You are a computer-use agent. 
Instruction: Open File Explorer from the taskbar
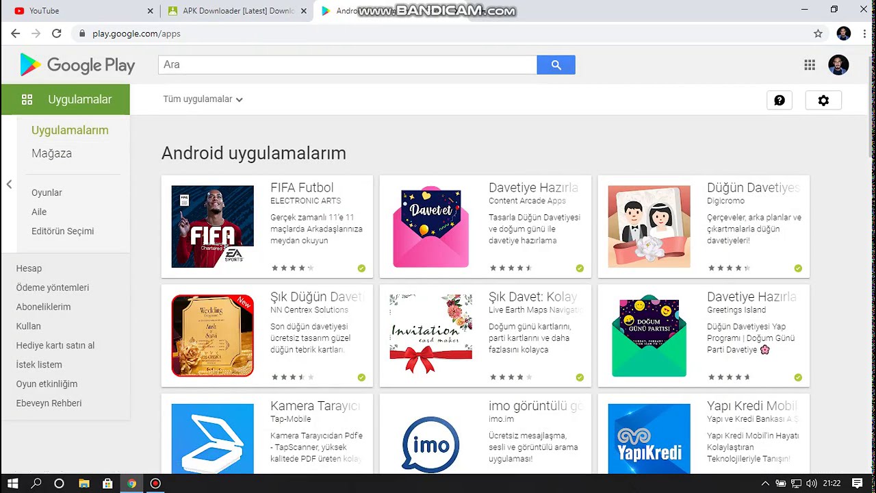[x=83, y=483]
